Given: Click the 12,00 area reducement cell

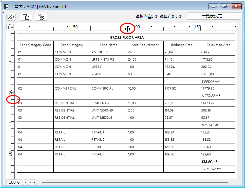Looking at the screenshot, I should point(145,103).
